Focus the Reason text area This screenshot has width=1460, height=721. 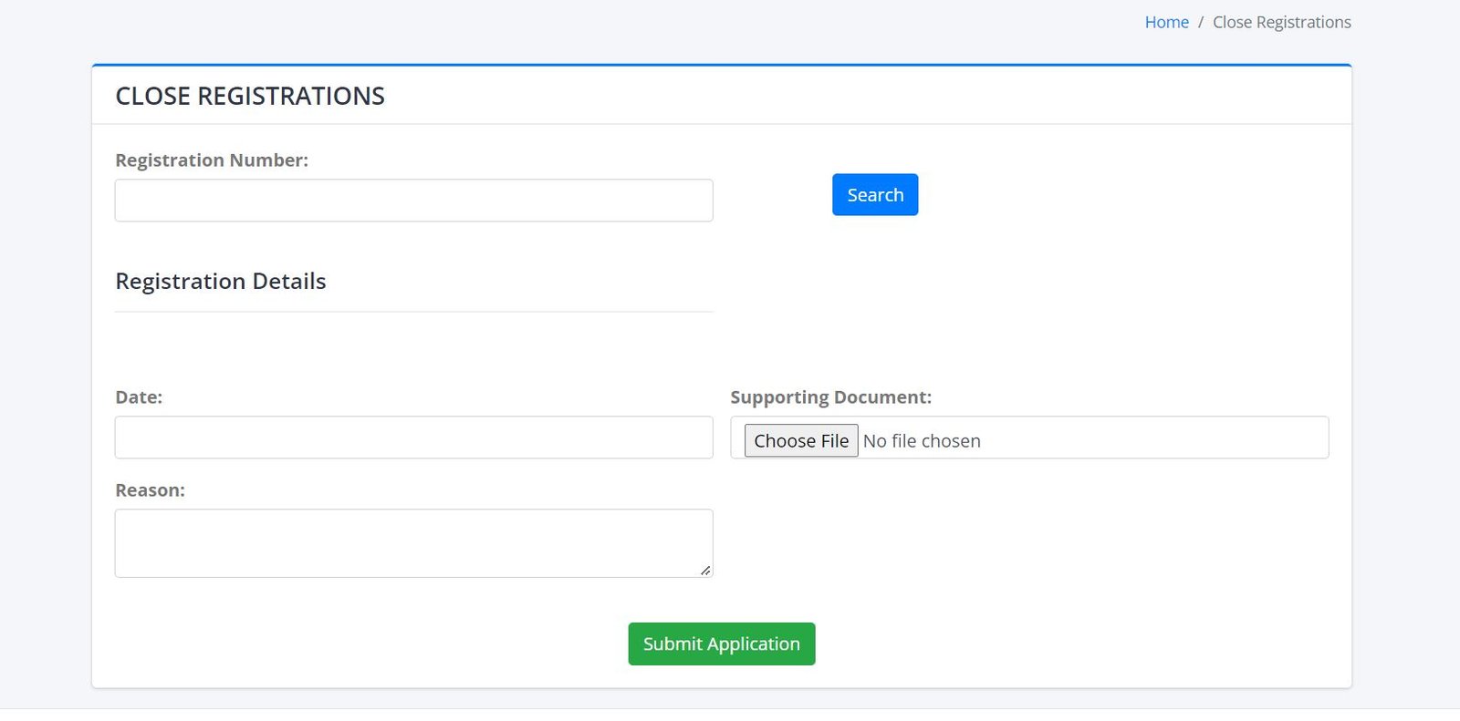413,542
